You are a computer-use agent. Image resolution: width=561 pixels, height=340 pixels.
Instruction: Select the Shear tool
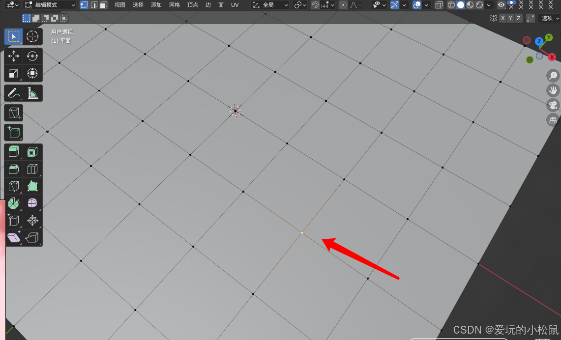pos(14,237)
